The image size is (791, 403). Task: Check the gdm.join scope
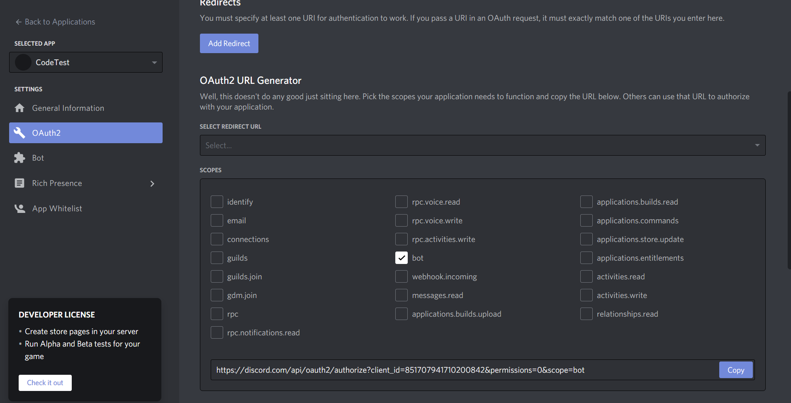(217, 295)
